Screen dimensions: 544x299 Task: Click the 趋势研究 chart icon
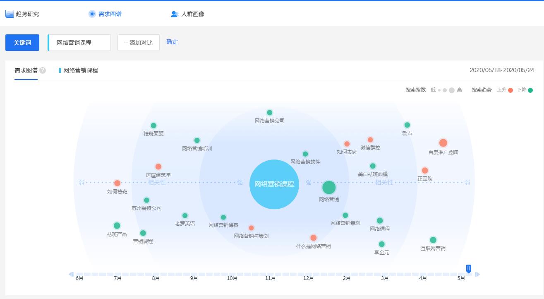coord(10,14)
